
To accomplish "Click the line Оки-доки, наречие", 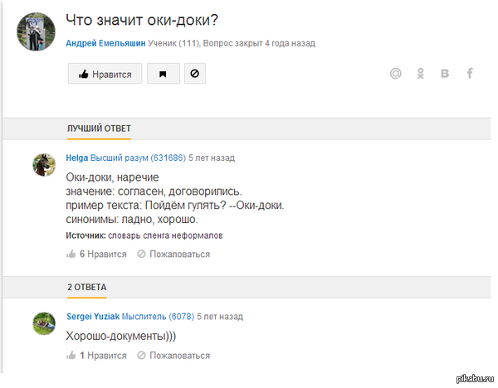I will pos(112,177).
